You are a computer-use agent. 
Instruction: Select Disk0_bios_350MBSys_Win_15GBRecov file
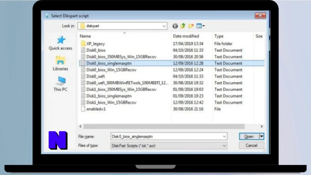click(121, 57)
